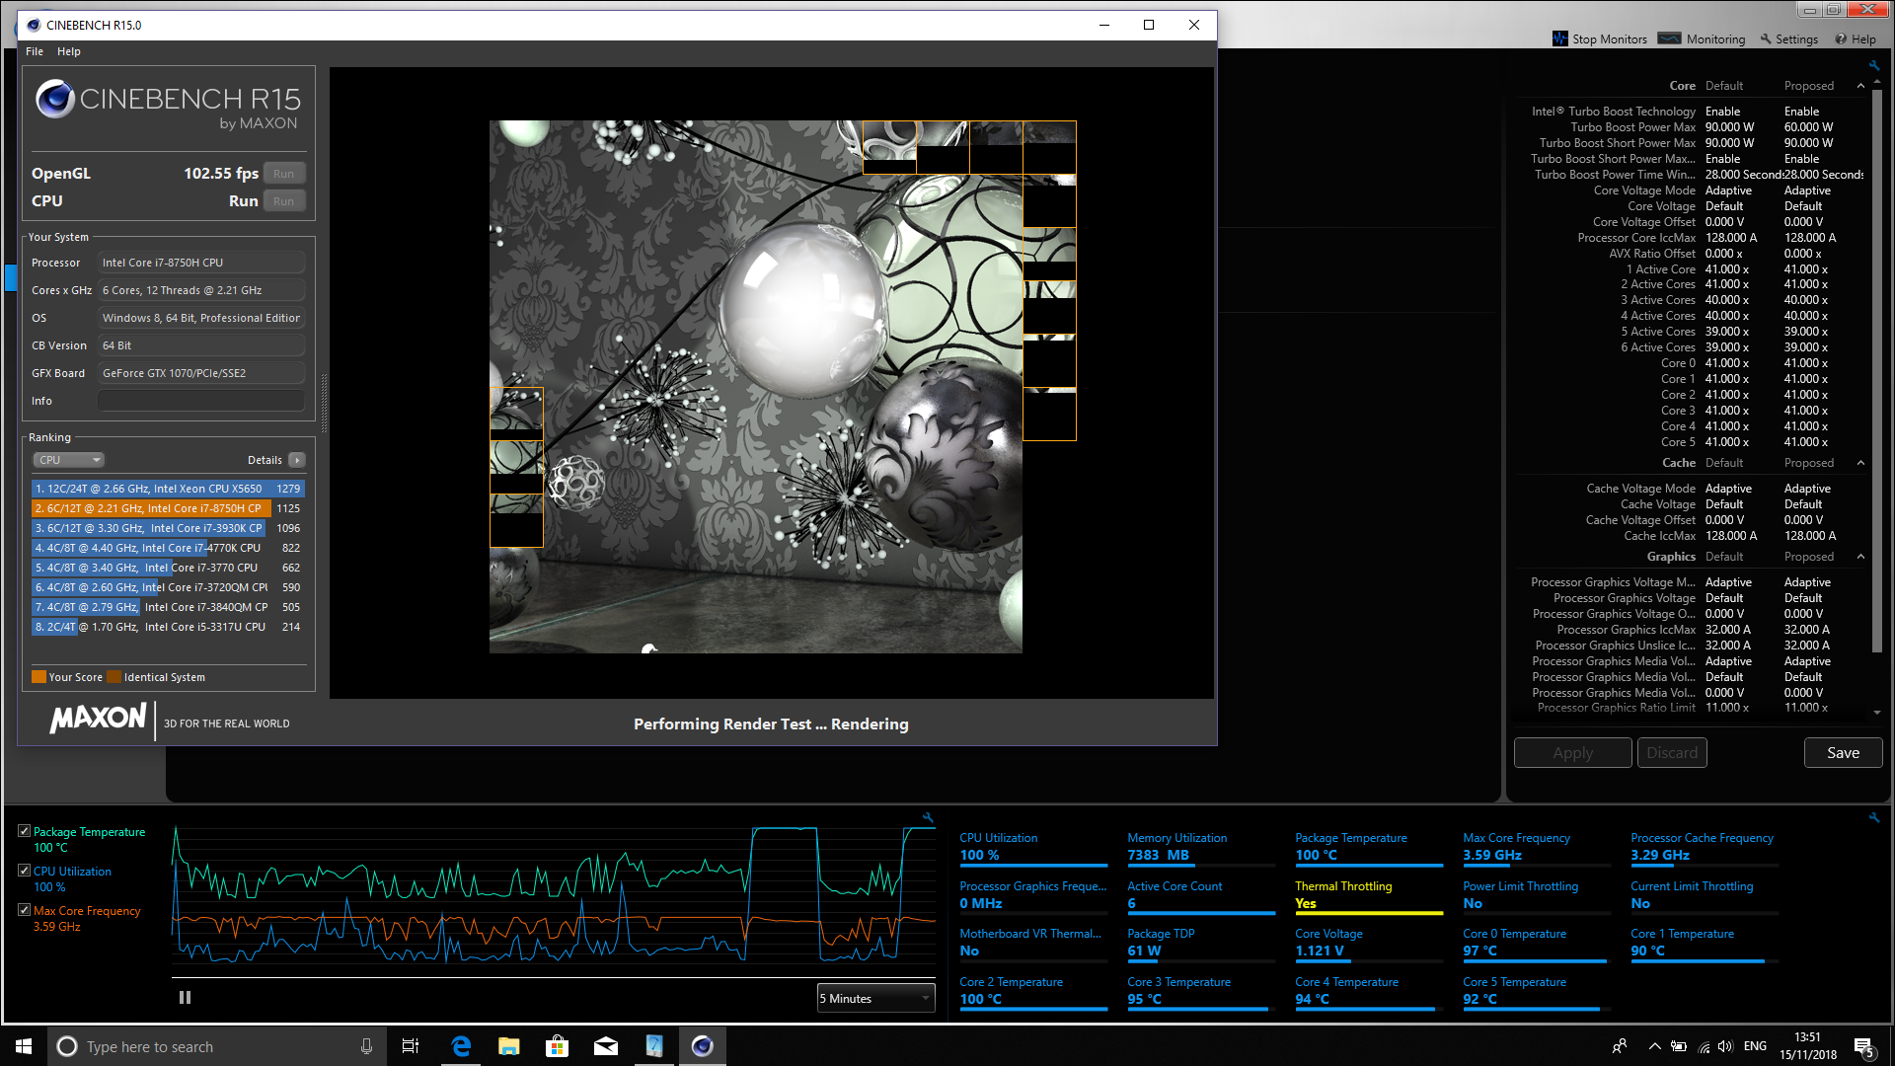Click the taskbar search box
Viewport: 1895px width, 1066px height.
coord(215,1046)
